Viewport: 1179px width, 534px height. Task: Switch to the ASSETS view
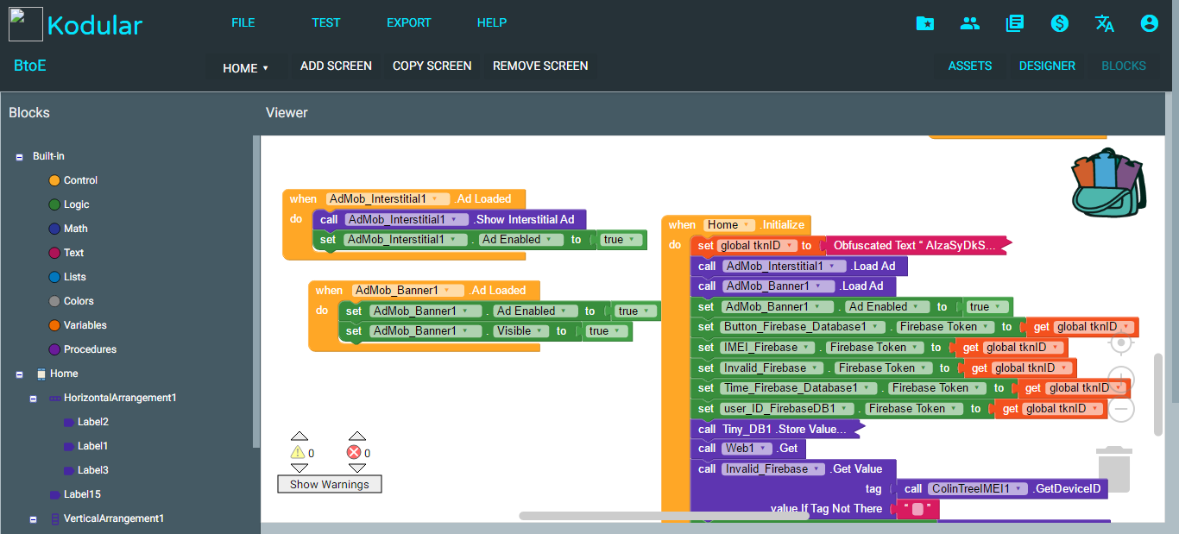(x=970, y=66)
